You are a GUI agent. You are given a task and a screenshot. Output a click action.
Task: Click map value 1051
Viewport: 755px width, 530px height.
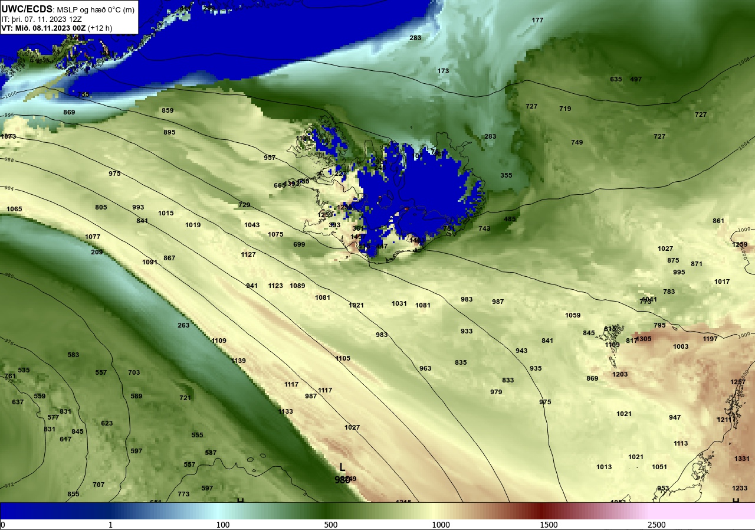pos(659,467)
